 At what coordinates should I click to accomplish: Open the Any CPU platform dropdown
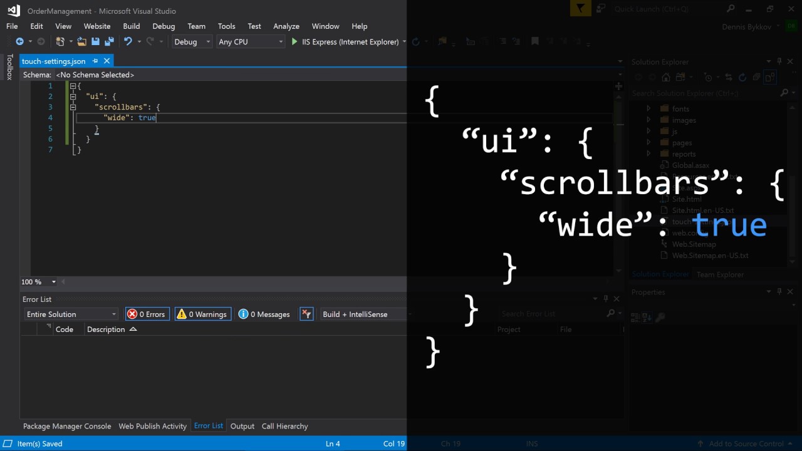[250, 42]
